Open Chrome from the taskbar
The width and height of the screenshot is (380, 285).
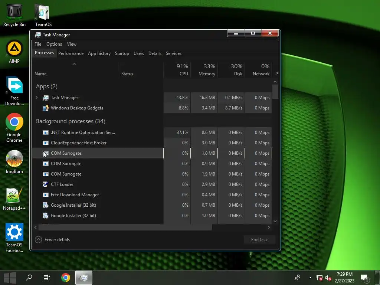pos(65,278)
